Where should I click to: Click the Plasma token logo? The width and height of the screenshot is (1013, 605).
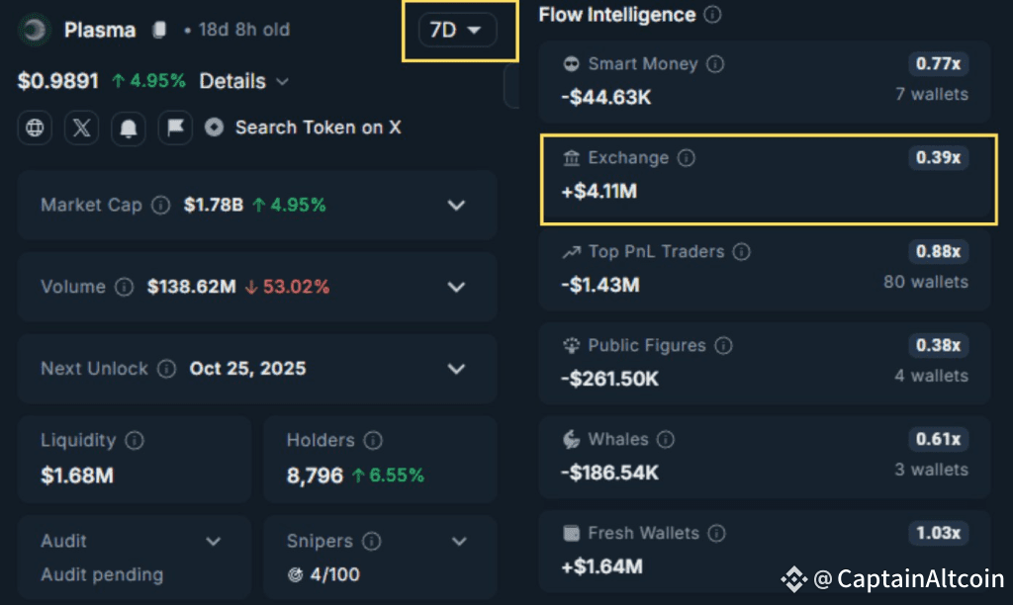coord(35,30)
